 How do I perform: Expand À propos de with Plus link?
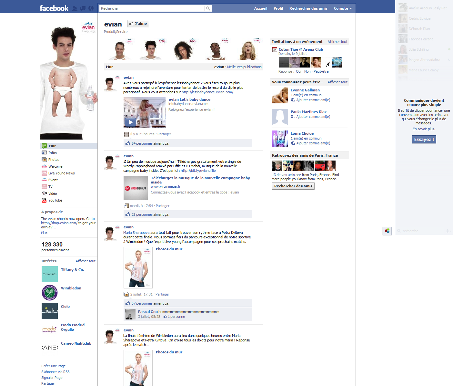coord(44,233)
